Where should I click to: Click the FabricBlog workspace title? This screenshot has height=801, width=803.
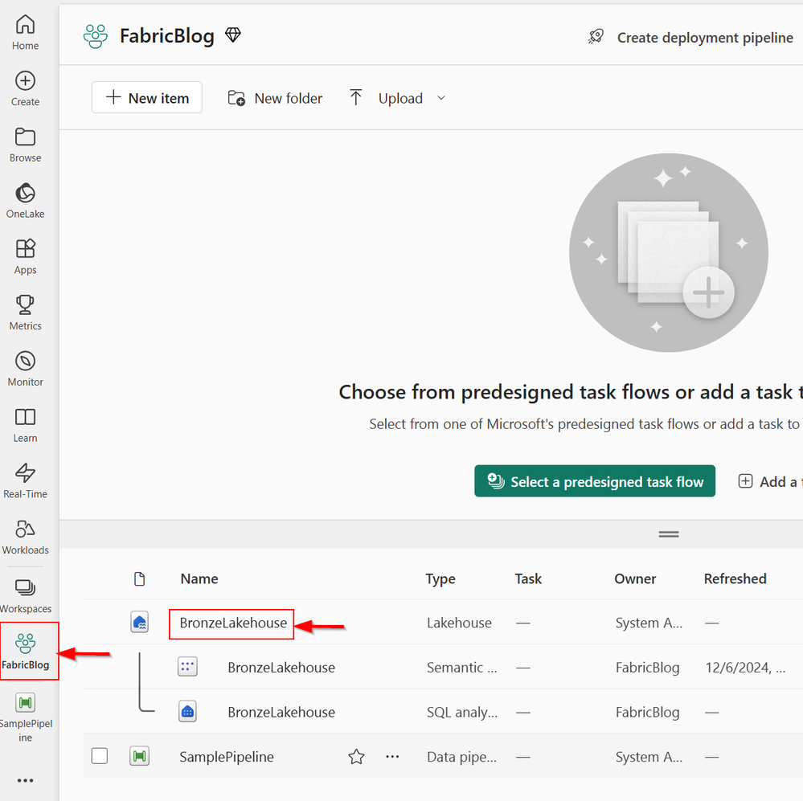click(x=167, y=36)
